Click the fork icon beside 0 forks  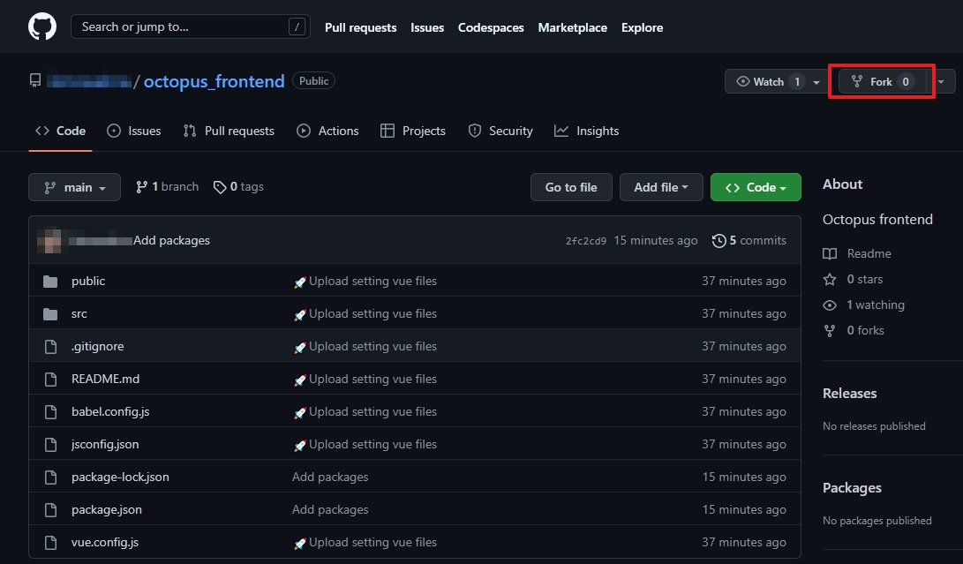[x=830, y=331]
